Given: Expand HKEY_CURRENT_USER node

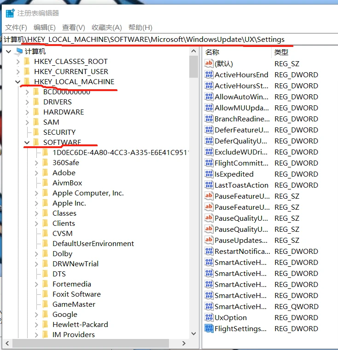Looking at the screenshot, I should (18, 72).
